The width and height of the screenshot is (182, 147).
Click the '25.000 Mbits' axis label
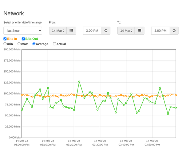(x=13, y=127)
